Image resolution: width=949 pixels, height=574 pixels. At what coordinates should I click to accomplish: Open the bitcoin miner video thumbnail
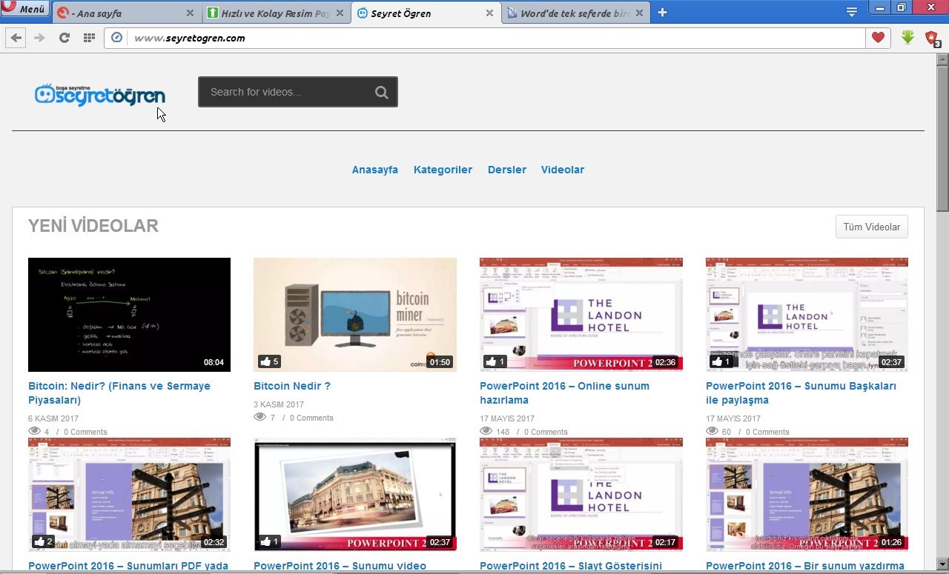coord(355,315)
